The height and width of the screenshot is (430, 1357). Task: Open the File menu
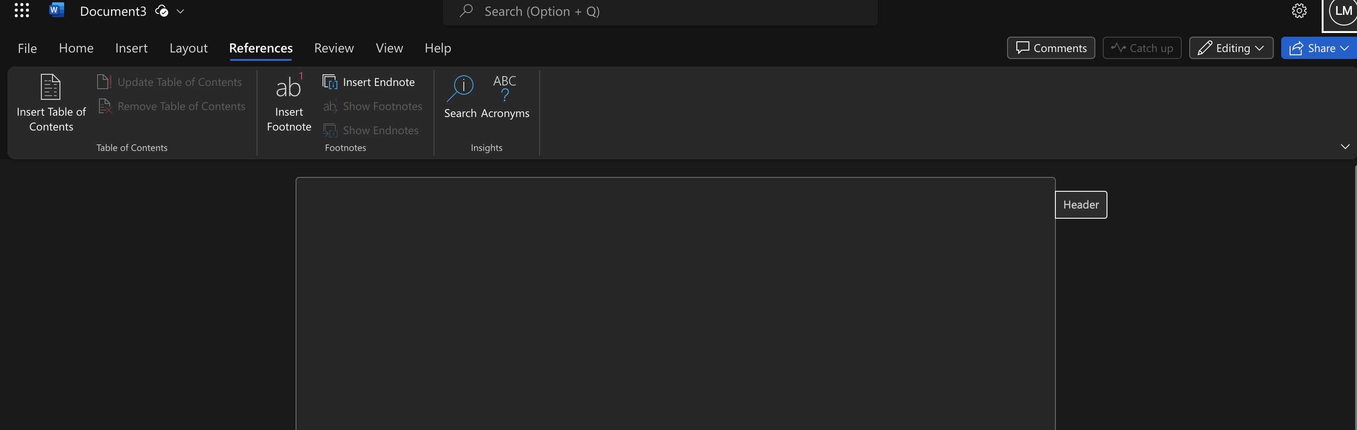(x=27, y=48)
